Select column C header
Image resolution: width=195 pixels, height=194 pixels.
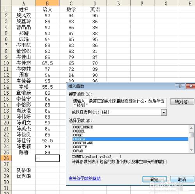point(71,3)
